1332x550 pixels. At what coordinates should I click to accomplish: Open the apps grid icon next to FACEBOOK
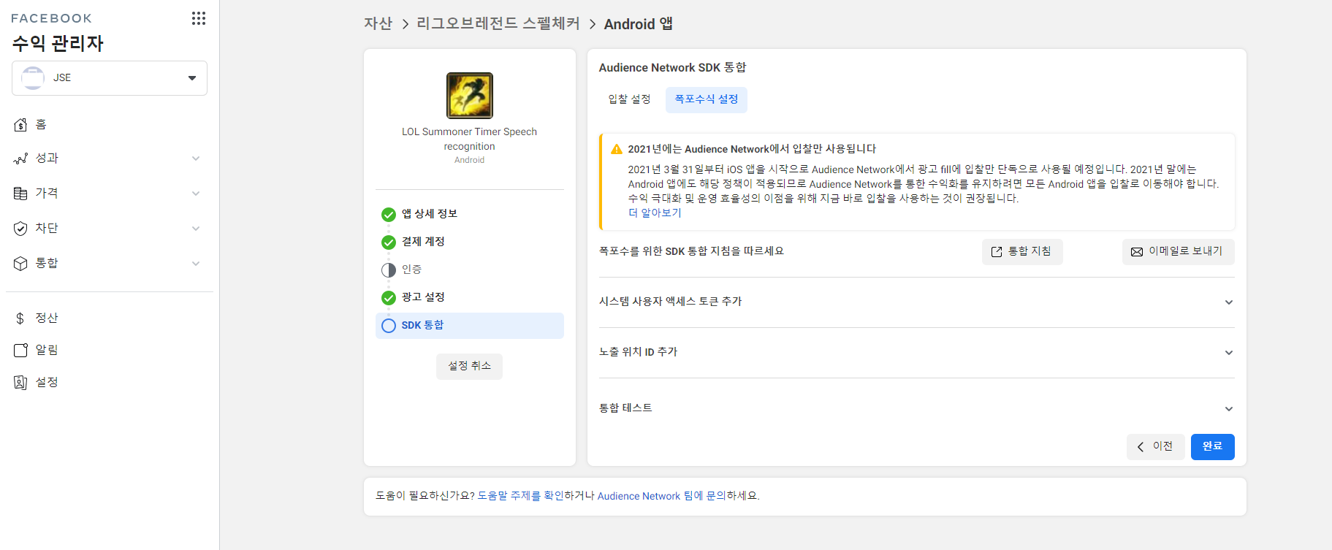[x=199, y=18]
